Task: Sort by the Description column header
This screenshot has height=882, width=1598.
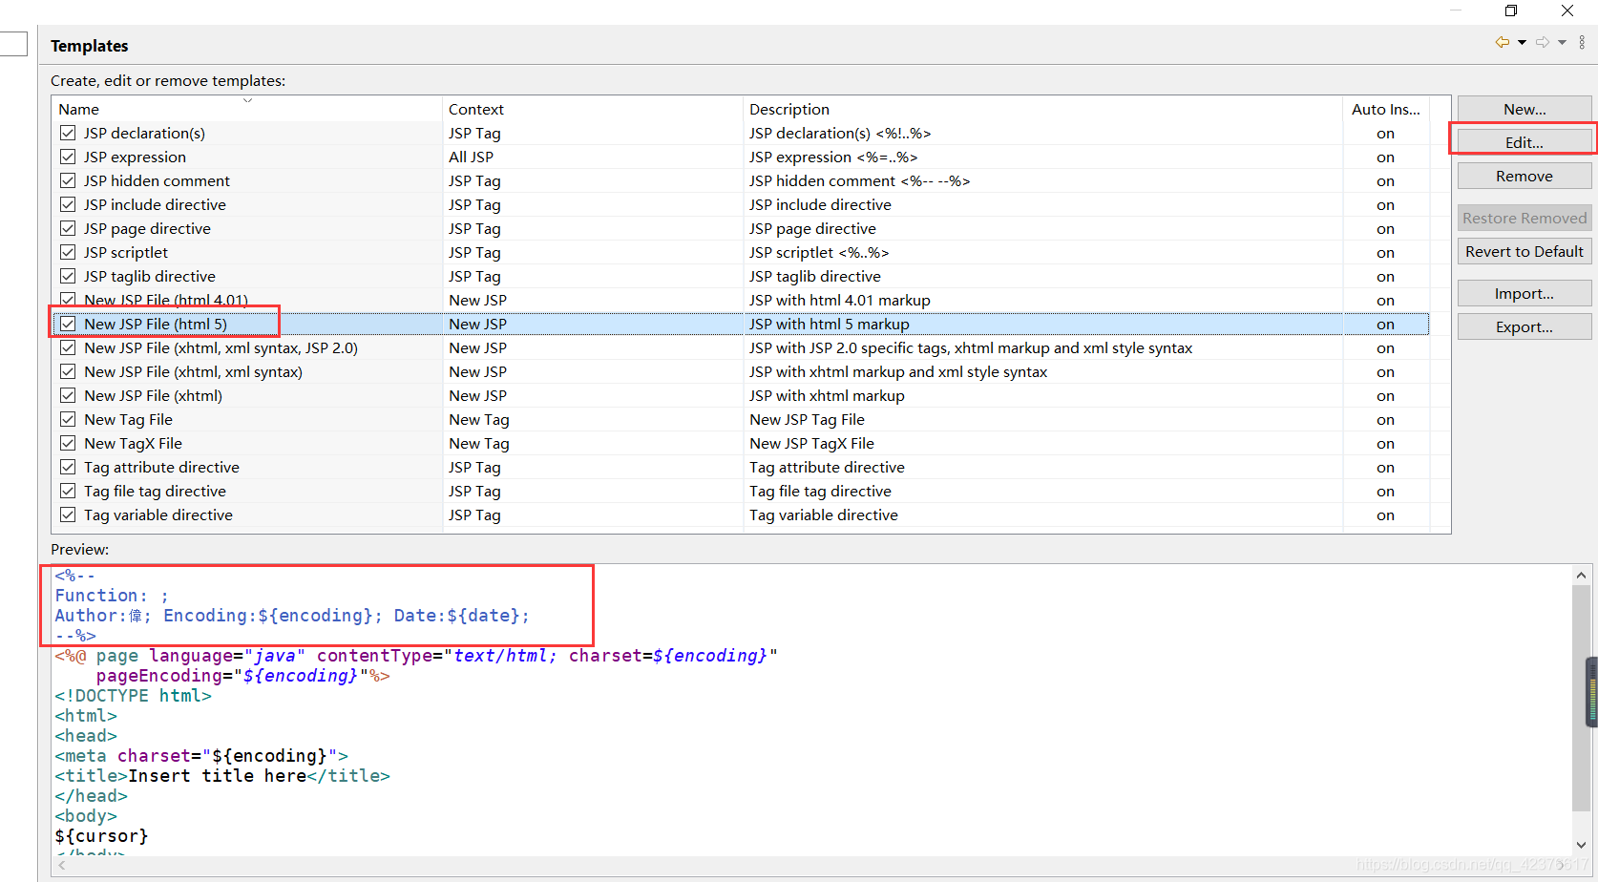Action: [1042, 109]
